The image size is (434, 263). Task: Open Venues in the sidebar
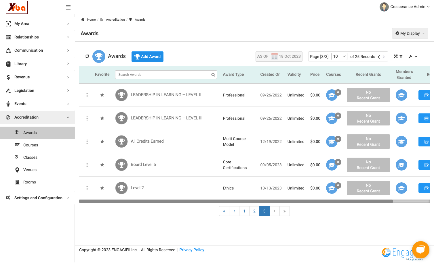[30, 170]
